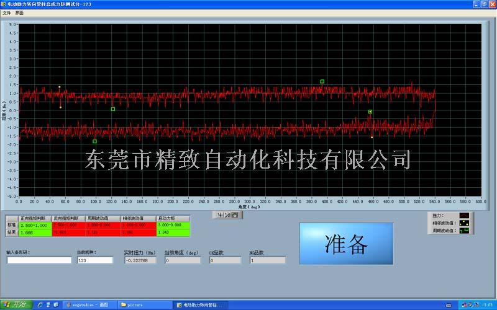Screen dimensions: 497x310
Task: Focus the 输入条形码 barcode input field
Action: 39,260
